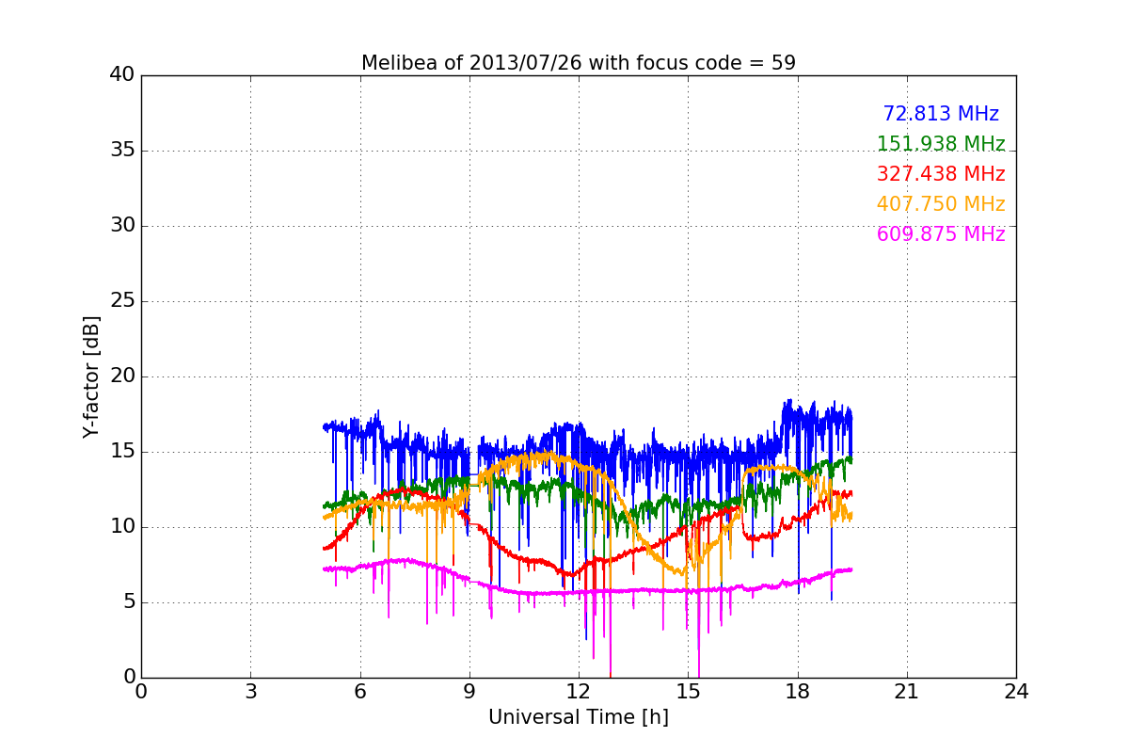Click the y-axis tick label '35'

[x=122, y=151]
